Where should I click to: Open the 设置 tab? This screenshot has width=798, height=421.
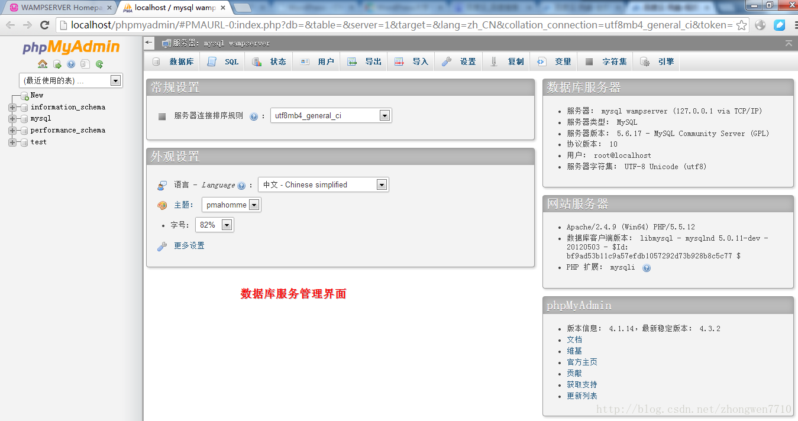[x=459, y=61]
